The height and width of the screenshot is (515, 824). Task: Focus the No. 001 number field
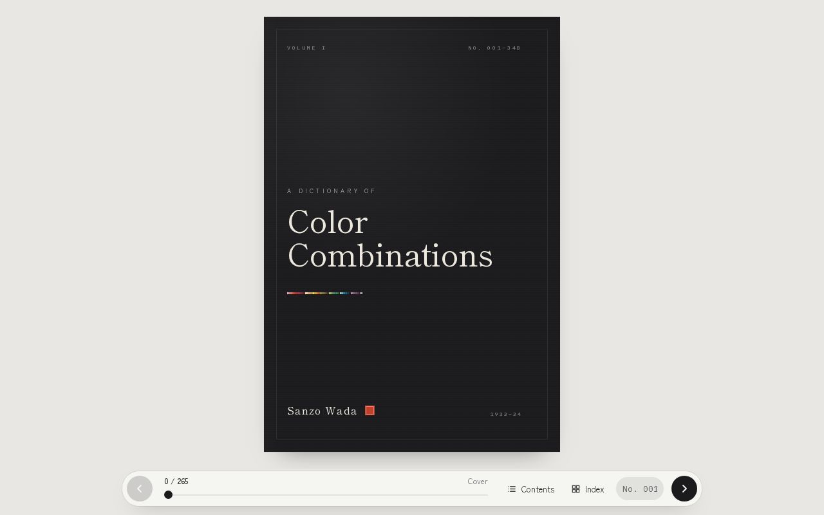[640, 489]
